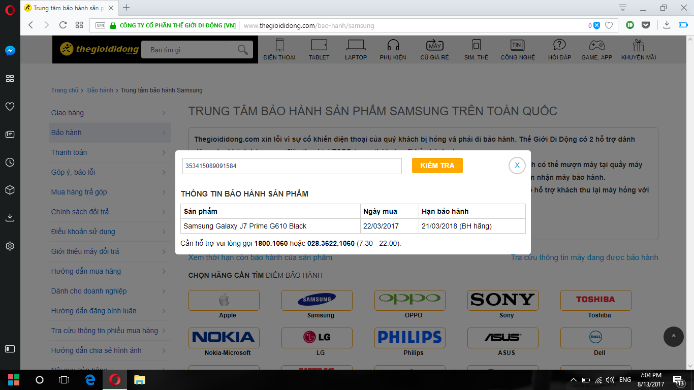Click the address bar URL
The width and height of the screenshot is (694, 390).
pyautogui.click(x=309, y=25)
